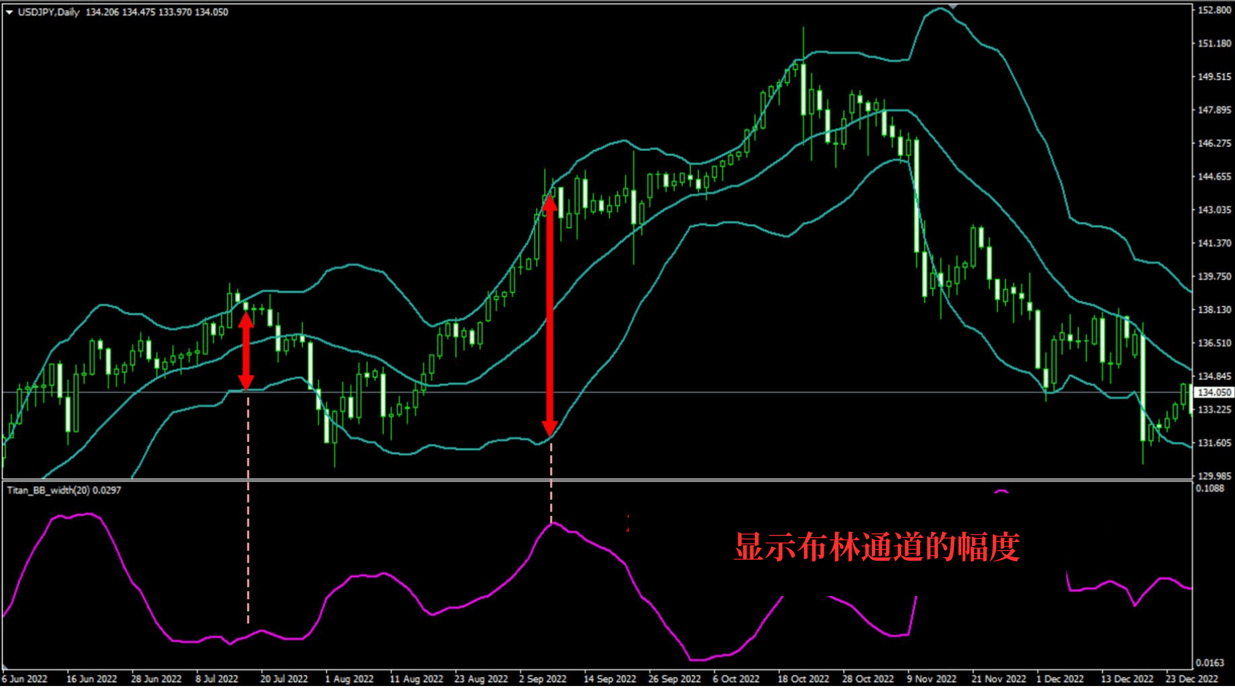The image size is (1235, 700).
Task: Click the 0.1088 indicator scale value
Action: (1210, 489)
